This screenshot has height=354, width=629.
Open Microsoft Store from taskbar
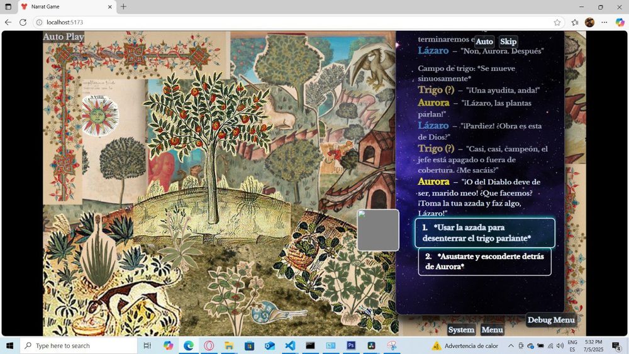click(250, 346)
